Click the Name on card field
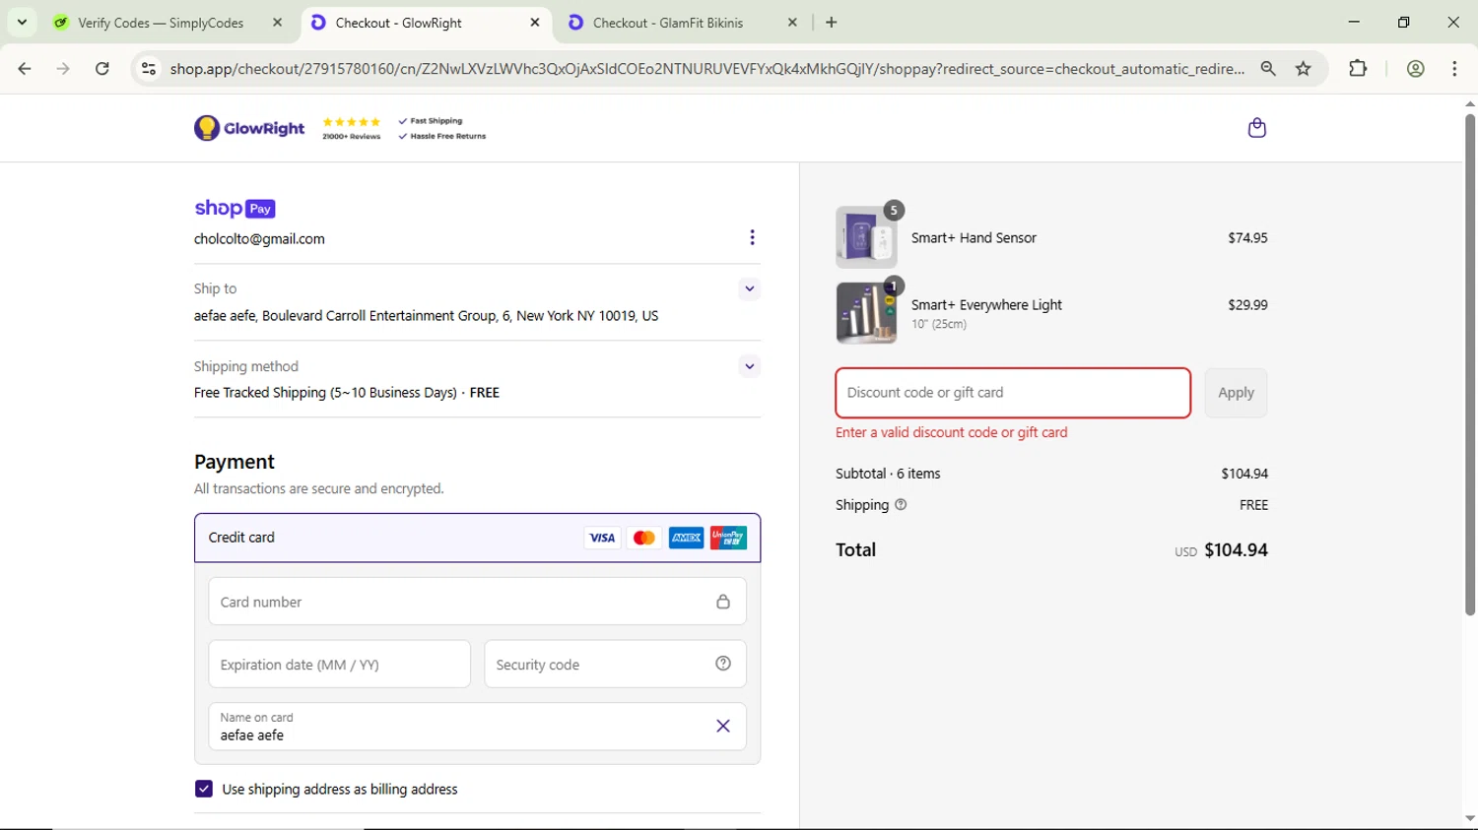Screen dimensions: 1478x830 (478, 727)
